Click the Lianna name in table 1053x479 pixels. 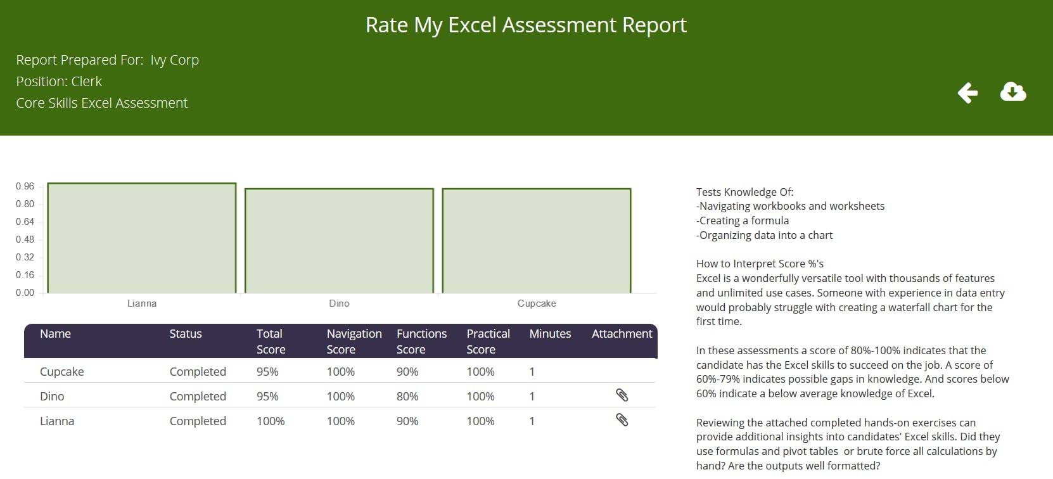57,421
